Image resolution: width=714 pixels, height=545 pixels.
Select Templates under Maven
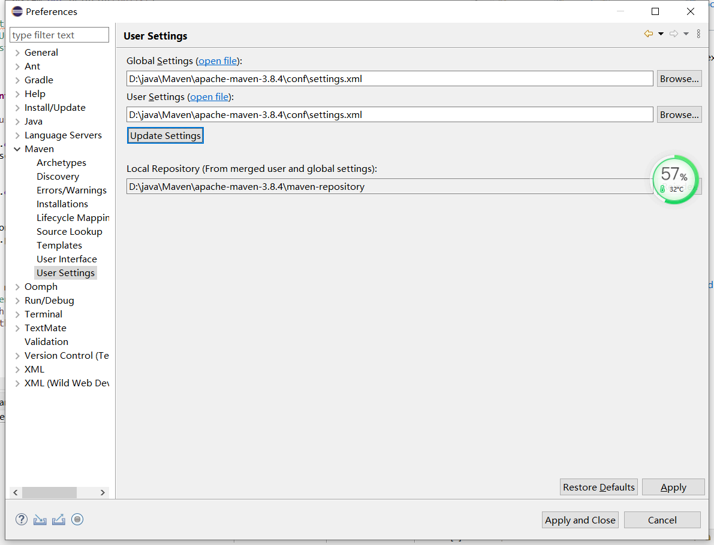[x=59, y=245]
